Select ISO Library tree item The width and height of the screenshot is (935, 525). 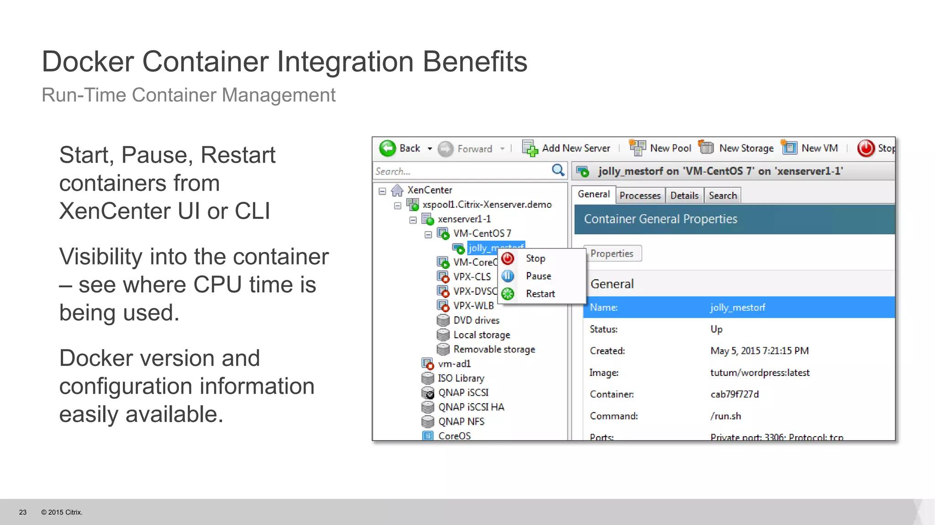[x=461, y=378]
